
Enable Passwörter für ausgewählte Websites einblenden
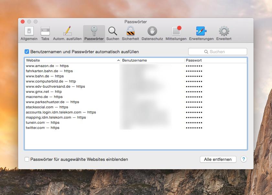[x=27, y=159]
